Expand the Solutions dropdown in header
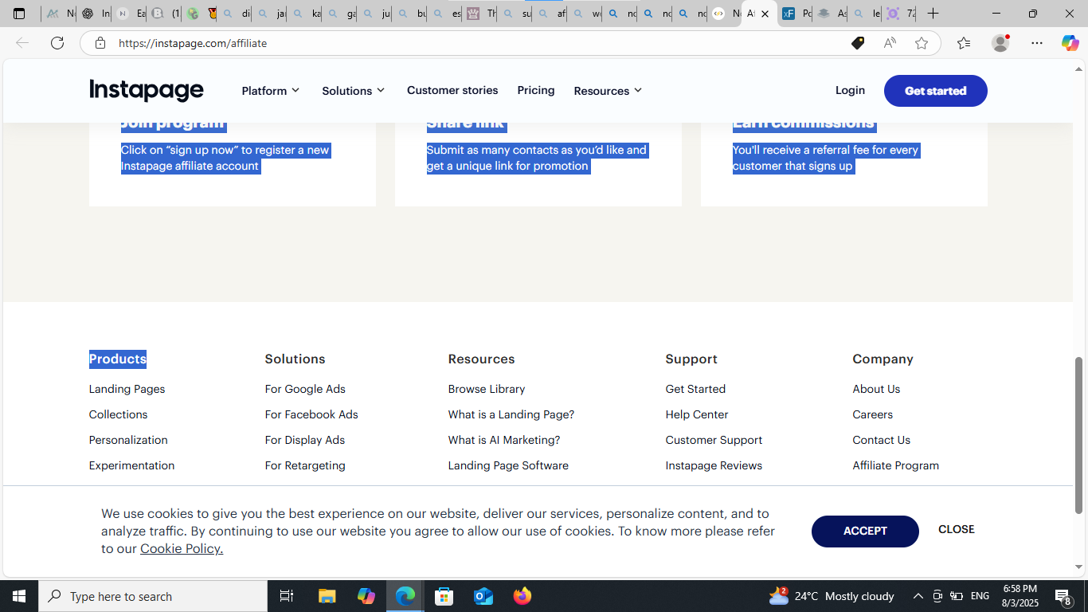 pos(354,91)
